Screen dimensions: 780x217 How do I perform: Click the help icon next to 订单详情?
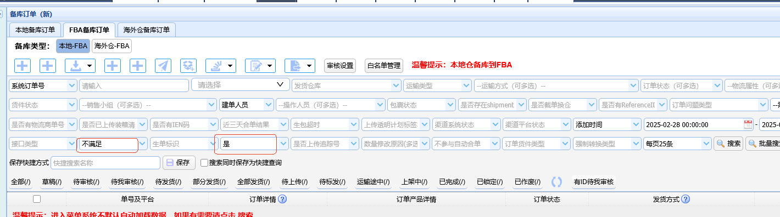click(x=283, y=199)
